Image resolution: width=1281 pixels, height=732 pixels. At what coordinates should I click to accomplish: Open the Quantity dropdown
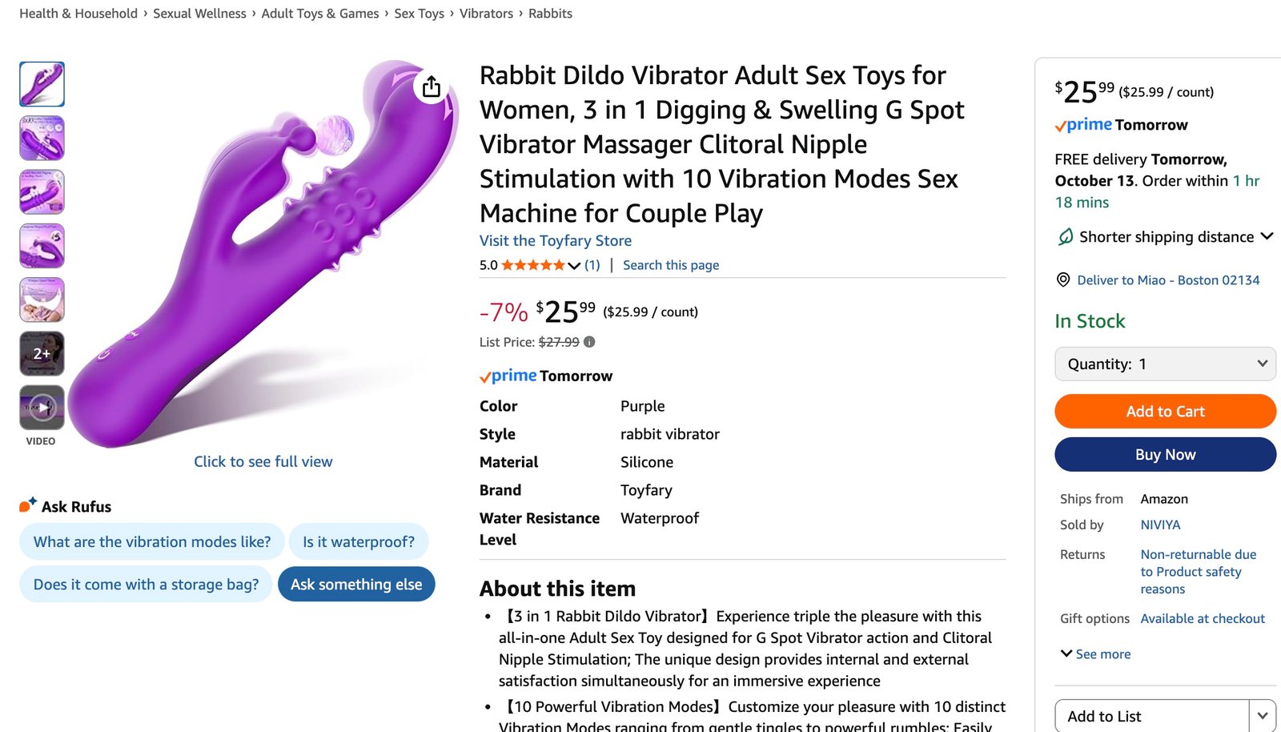(x=1165, y=364)
